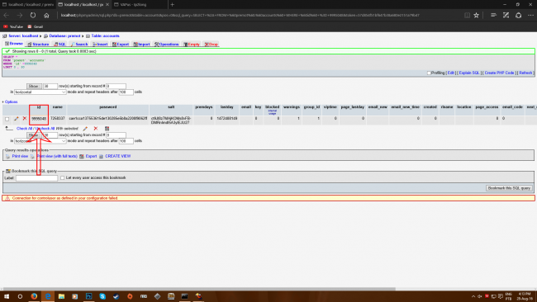This screenshot has height=302, width=537.
Task: Open the browser home page icon
Action: [x=46, y=15]
